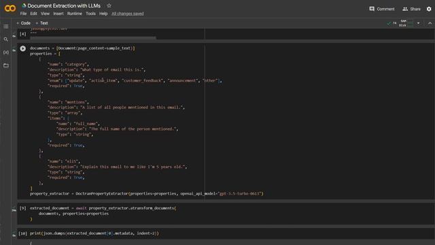
Task: Click "customer_feedback" in the enum list
Action: point(143,80)
